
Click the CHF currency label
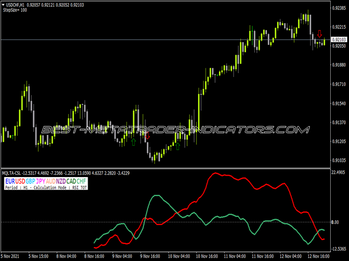pyautogui.click(x=81, y=181)
